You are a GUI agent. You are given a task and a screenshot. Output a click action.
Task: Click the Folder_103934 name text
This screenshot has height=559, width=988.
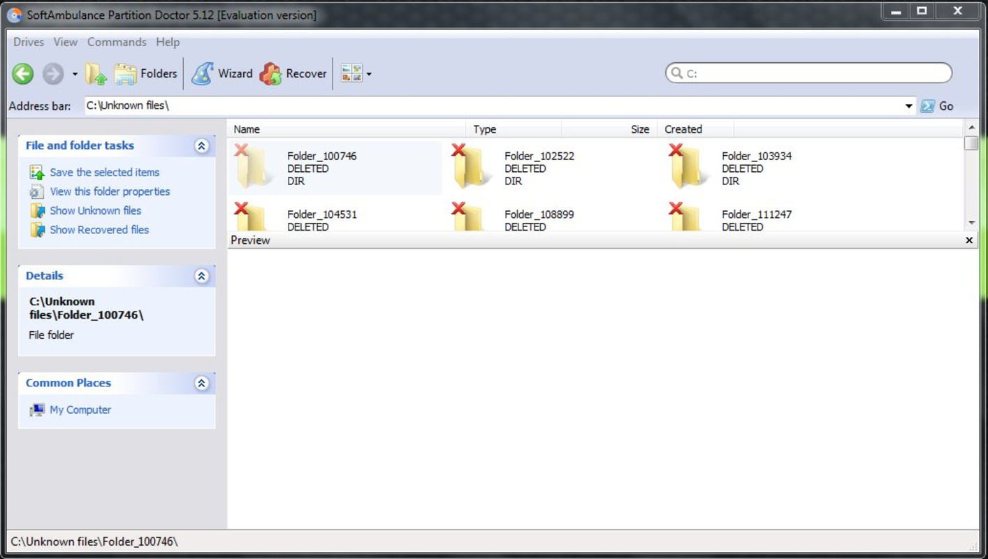pos(757,156)
